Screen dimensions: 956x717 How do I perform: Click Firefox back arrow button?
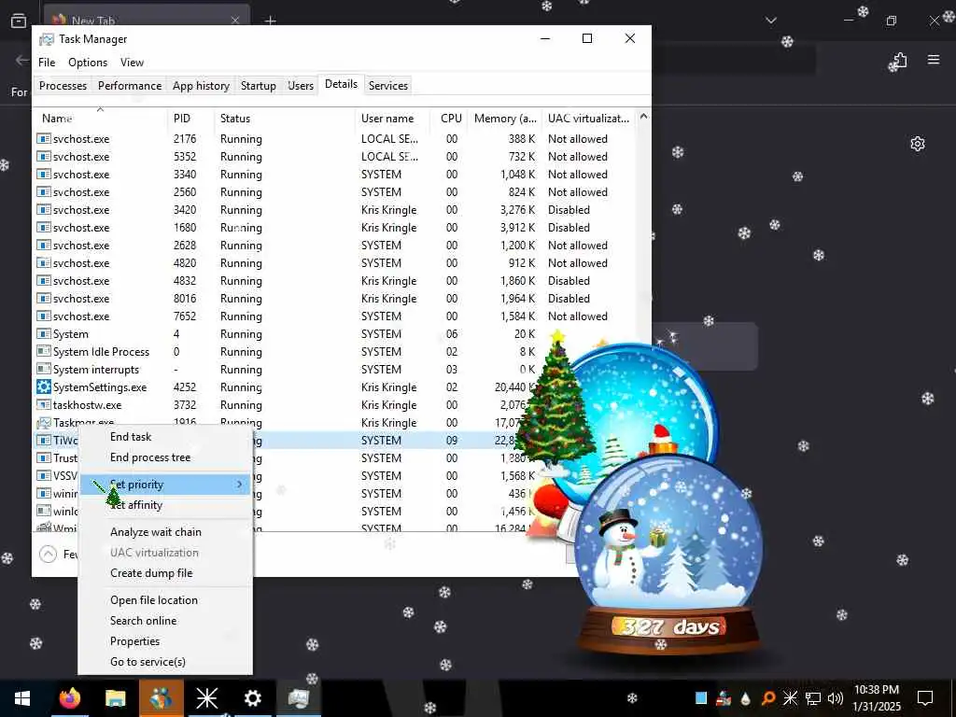pos(22,60)
